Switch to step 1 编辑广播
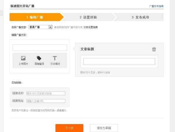Viewport: 175px width, 132px height. (x=35, y=17)
